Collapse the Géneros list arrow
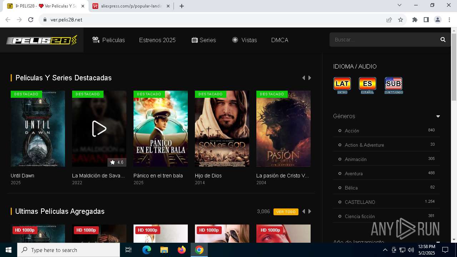 point(438,116)
